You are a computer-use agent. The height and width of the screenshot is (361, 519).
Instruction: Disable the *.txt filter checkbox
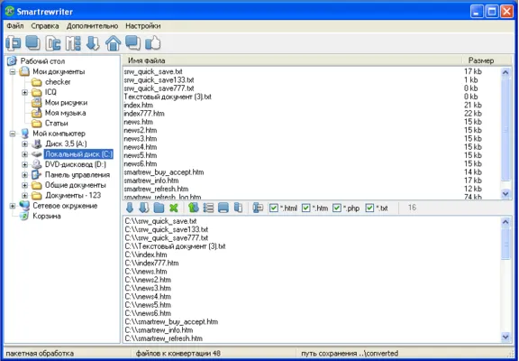369,208
